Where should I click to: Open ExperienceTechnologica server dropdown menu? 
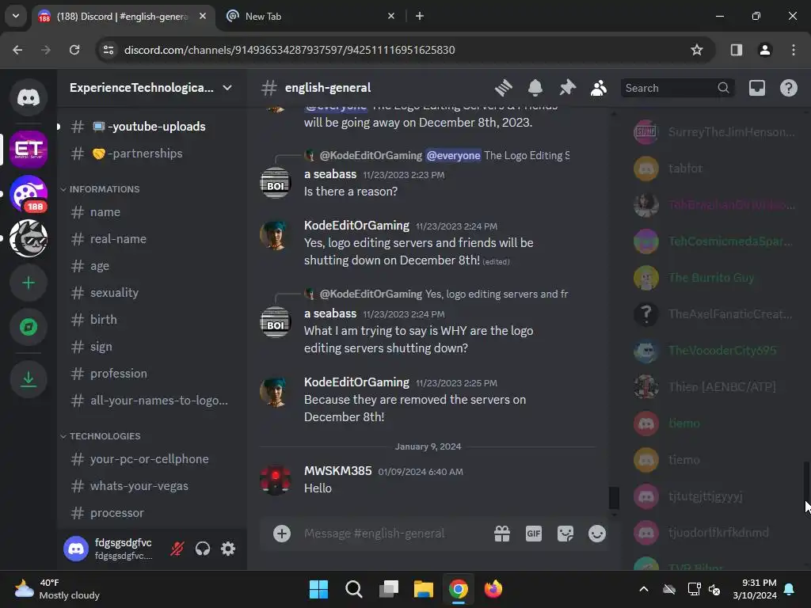[151, 88]
